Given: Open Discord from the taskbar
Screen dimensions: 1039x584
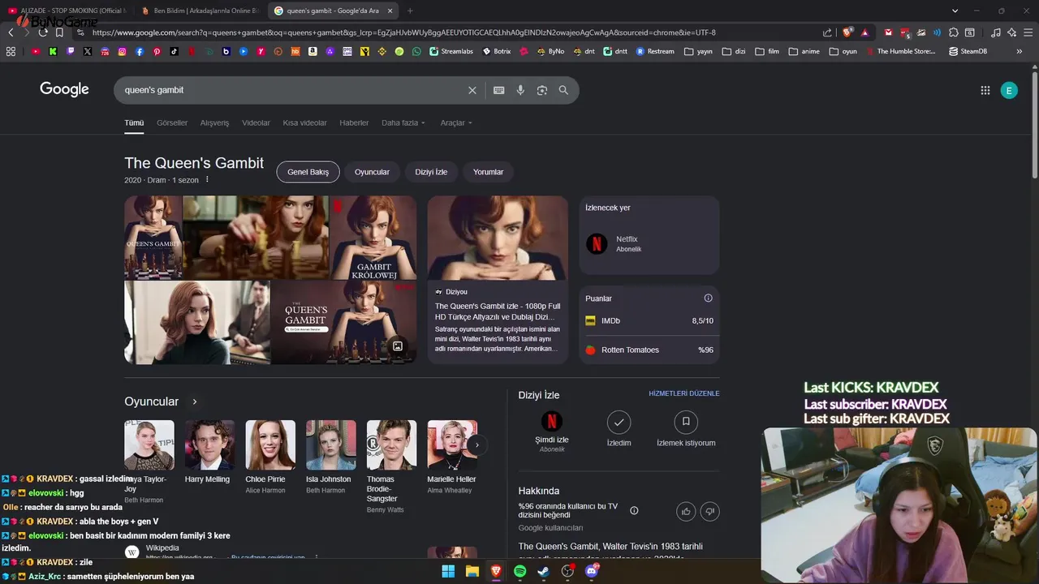Looking at the screenshot, I should tap(592, 571).
